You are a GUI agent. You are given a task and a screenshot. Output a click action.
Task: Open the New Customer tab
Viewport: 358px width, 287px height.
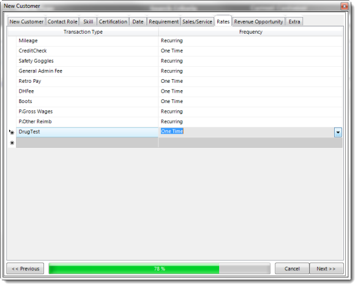26,21
